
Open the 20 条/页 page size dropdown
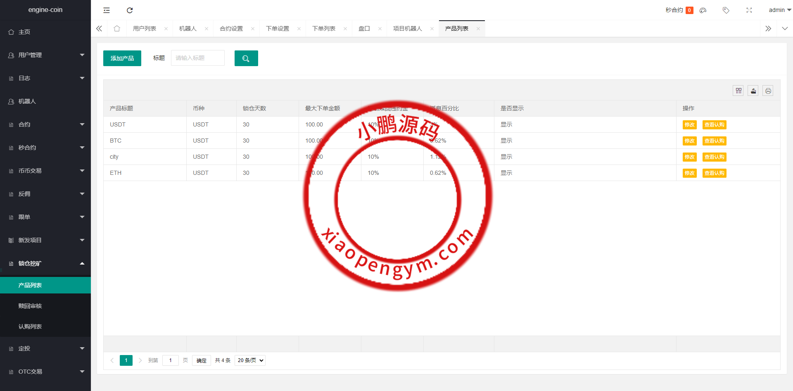point(250,360)
